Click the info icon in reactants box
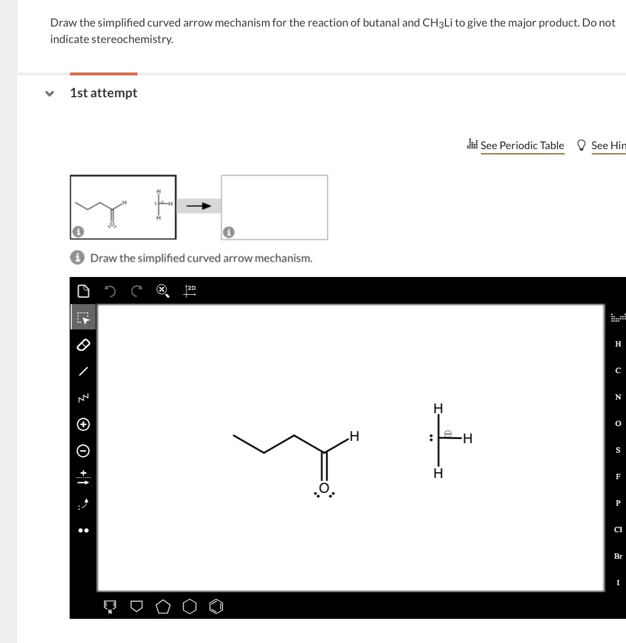626x643 pixels. point(78,232)
